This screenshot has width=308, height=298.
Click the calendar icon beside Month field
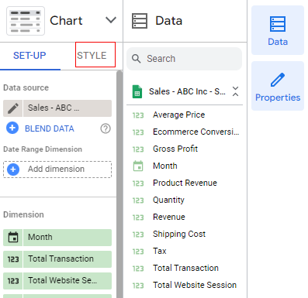pyautogui.click(x=138, y=166)
